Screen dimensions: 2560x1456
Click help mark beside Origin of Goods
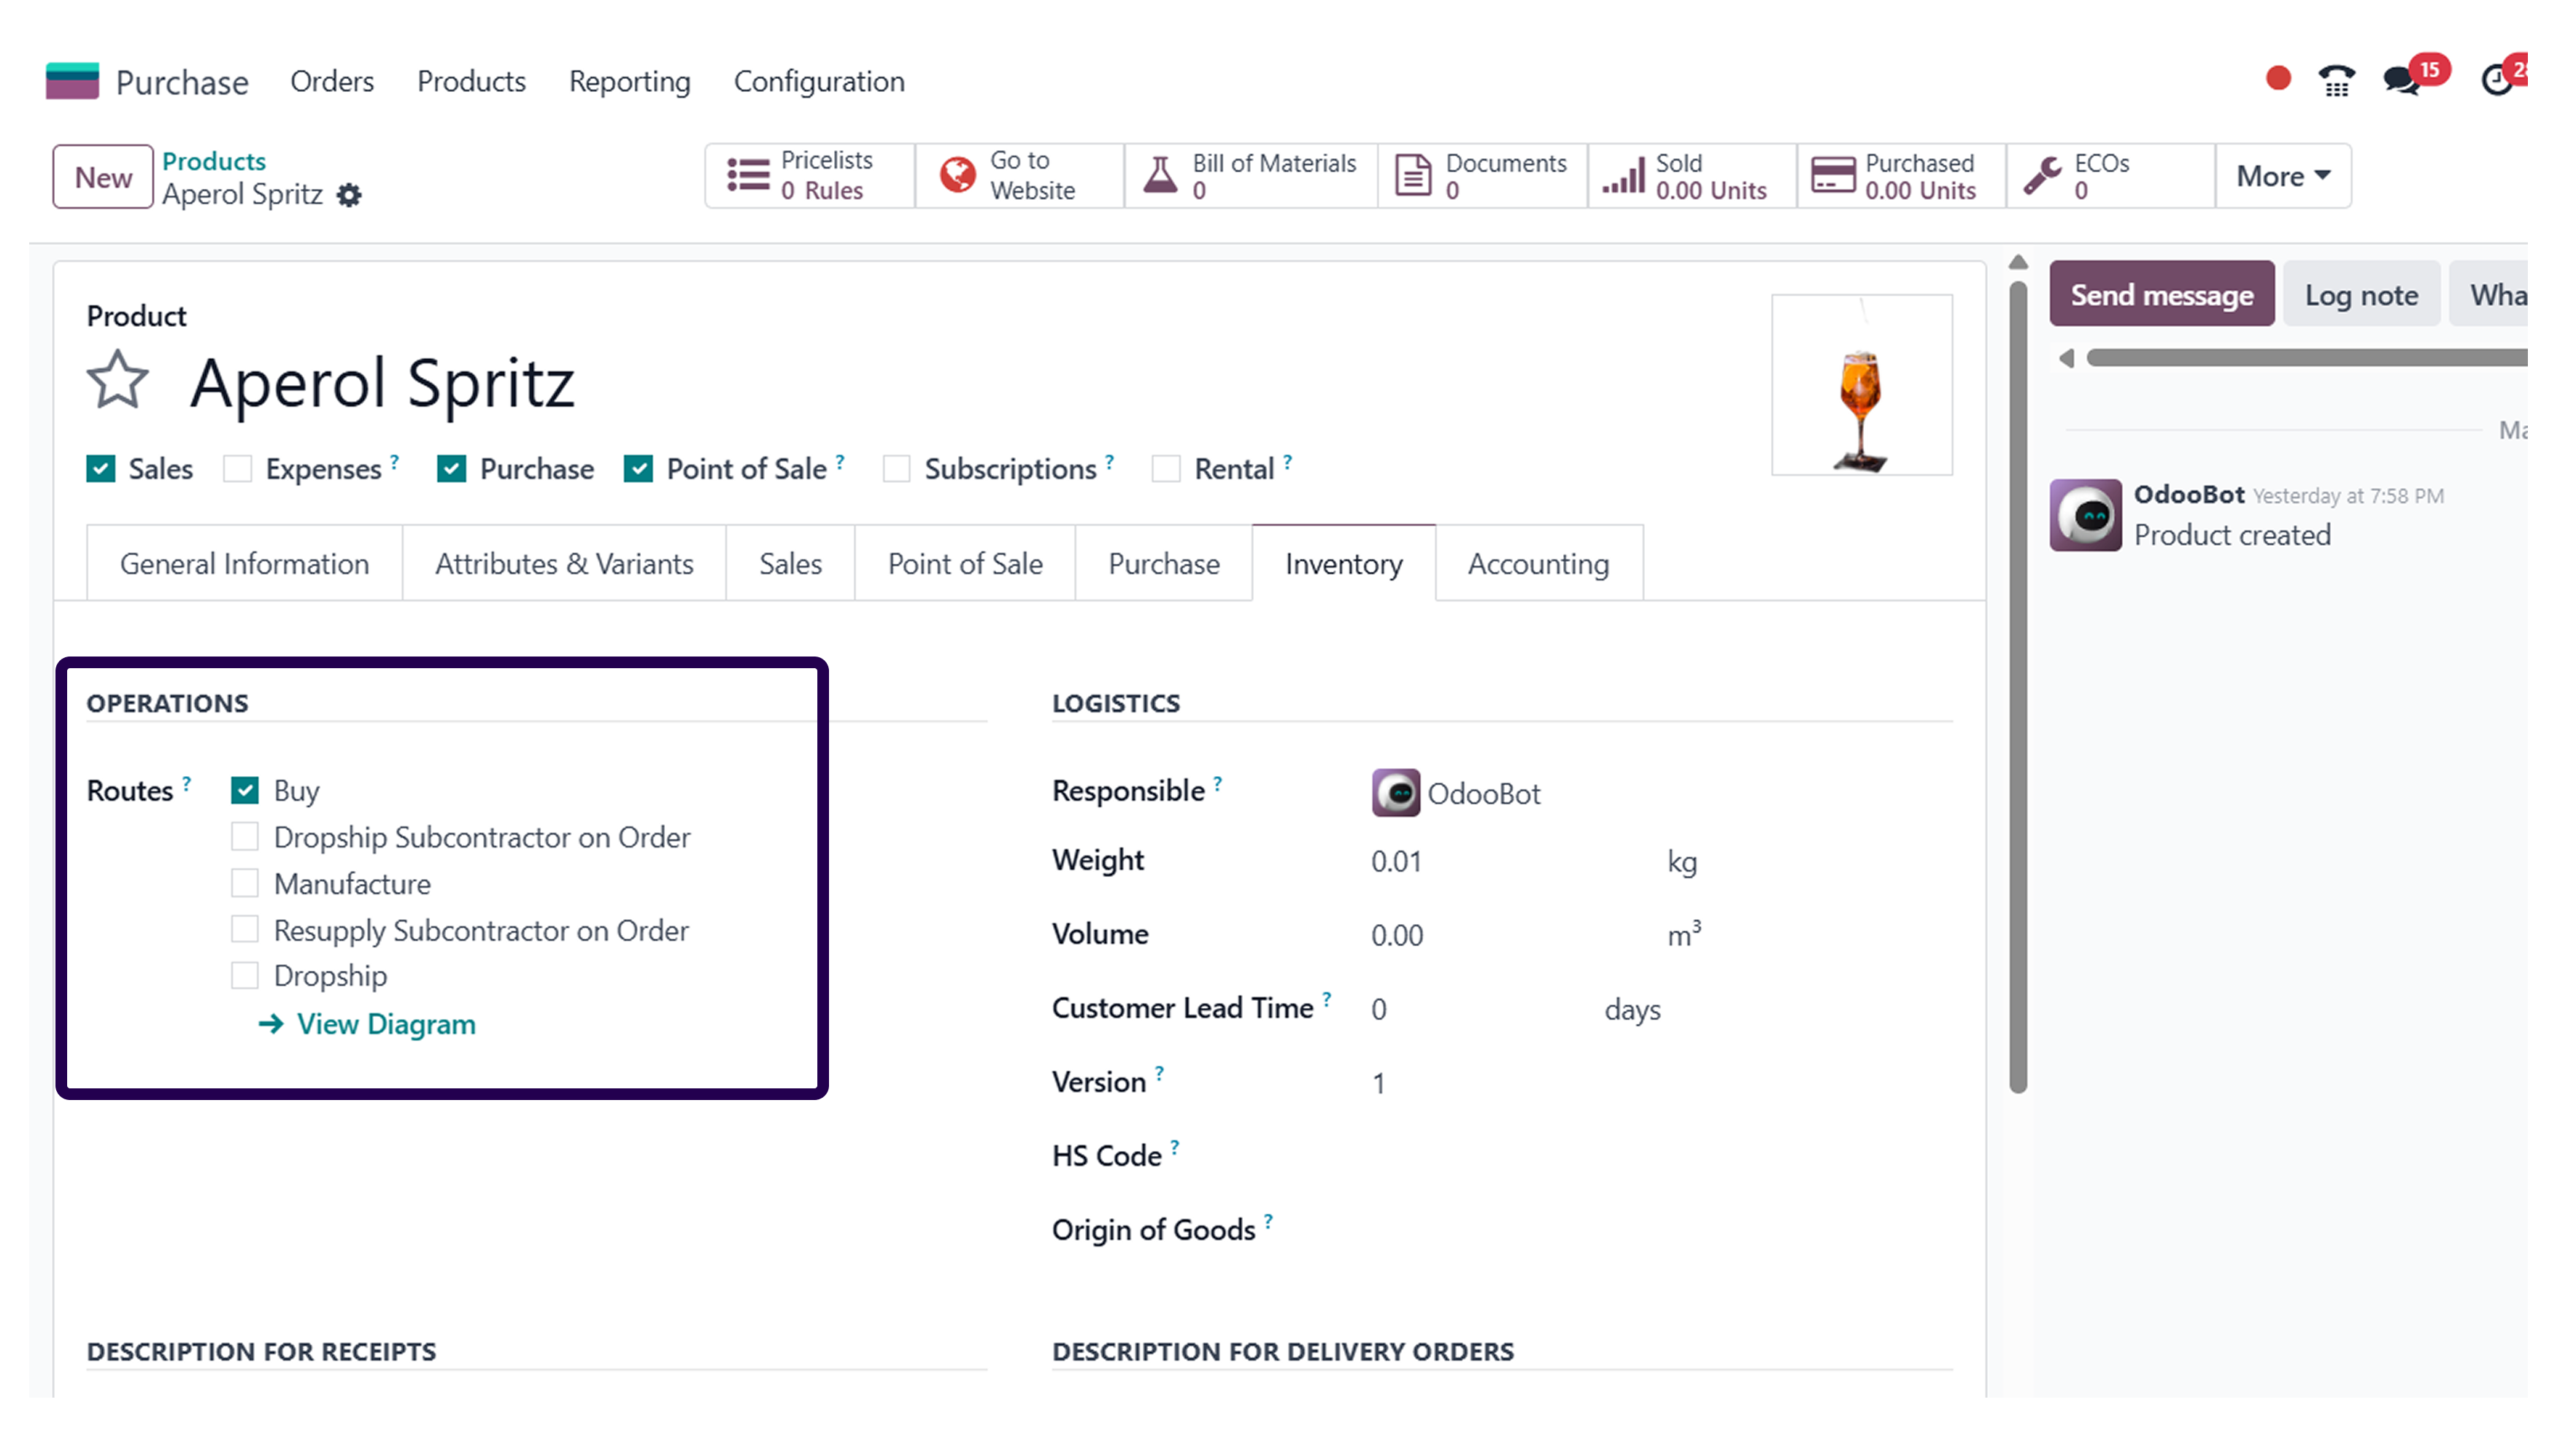[1268, 1221]
